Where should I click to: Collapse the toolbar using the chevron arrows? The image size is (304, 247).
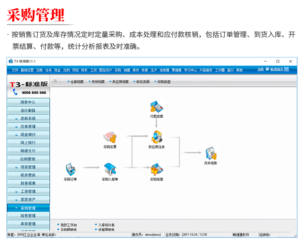(x=55, y=81)
